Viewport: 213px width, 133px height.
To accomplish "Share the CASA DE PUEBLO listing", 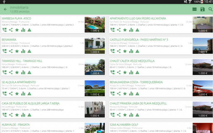I will [11, 115].
